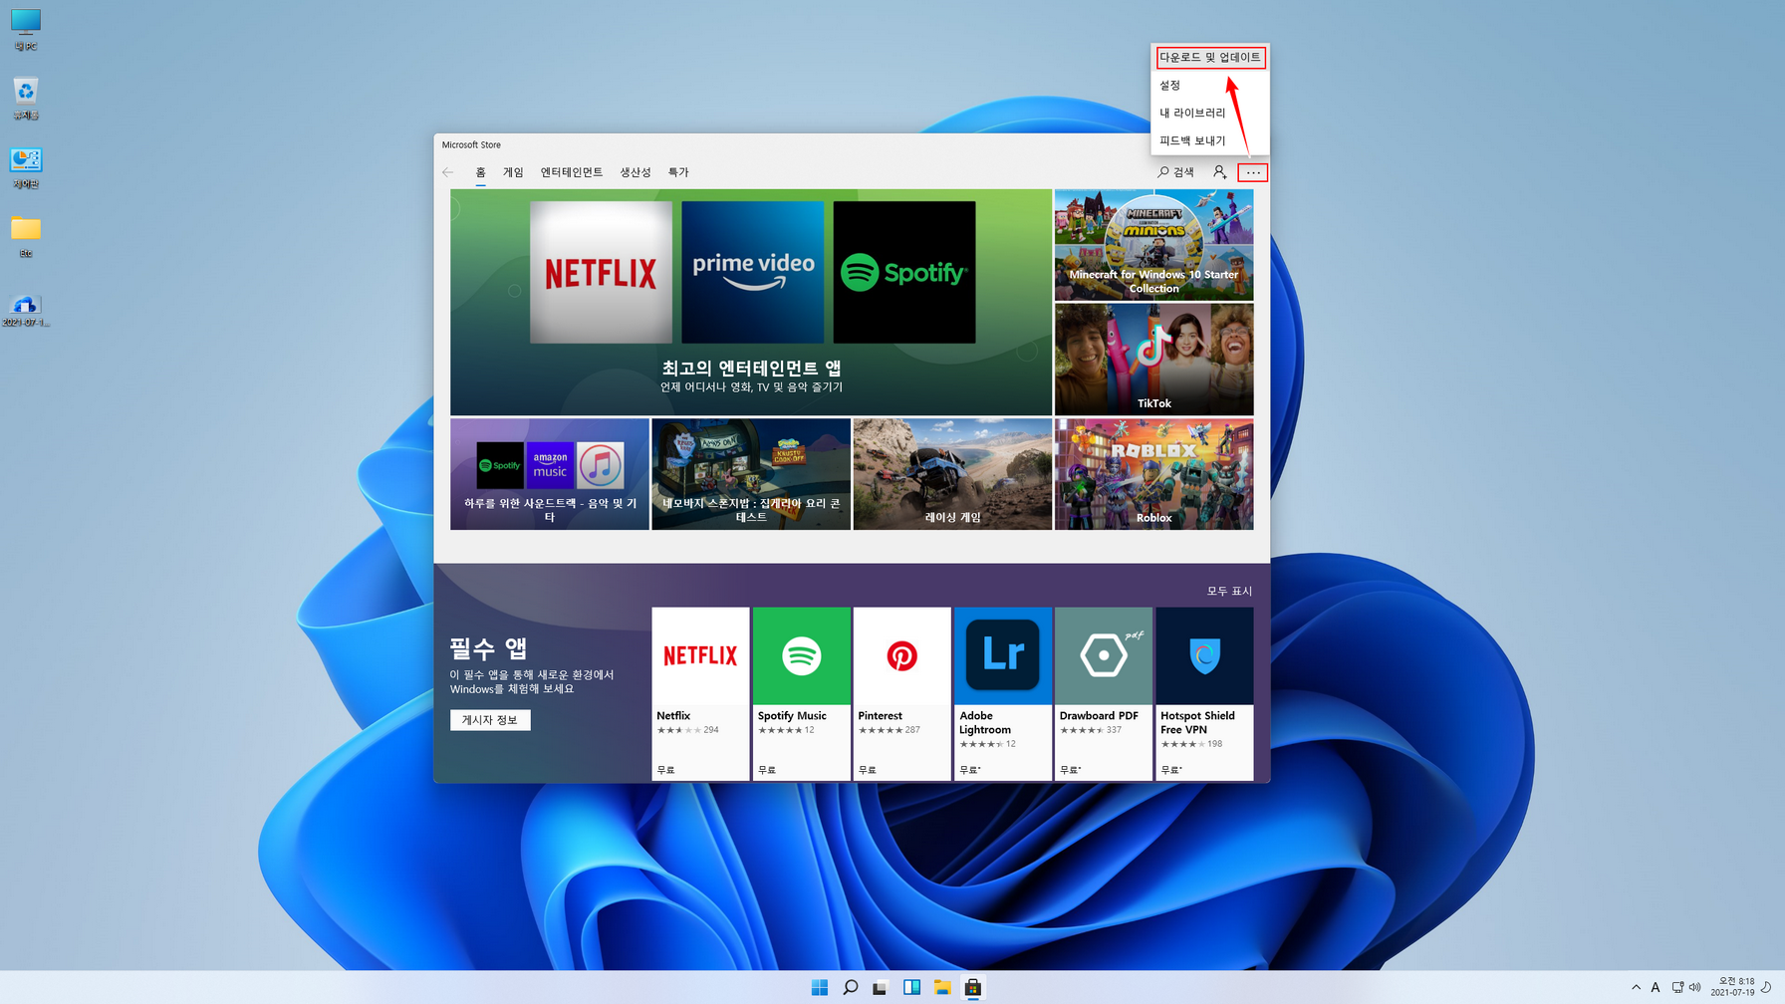Open '설정' from the dropdown menu

click(x=1209, y=86)
